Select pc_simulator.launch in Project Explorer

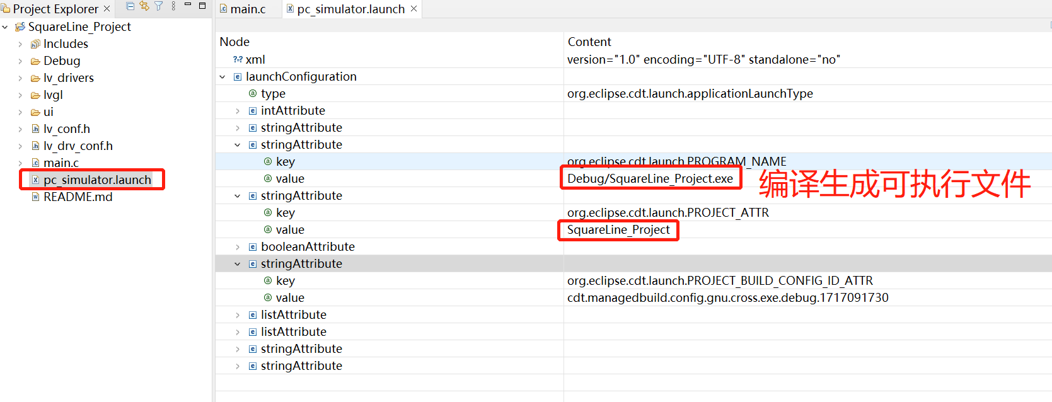pyautogui.click(x=97, y=180)
